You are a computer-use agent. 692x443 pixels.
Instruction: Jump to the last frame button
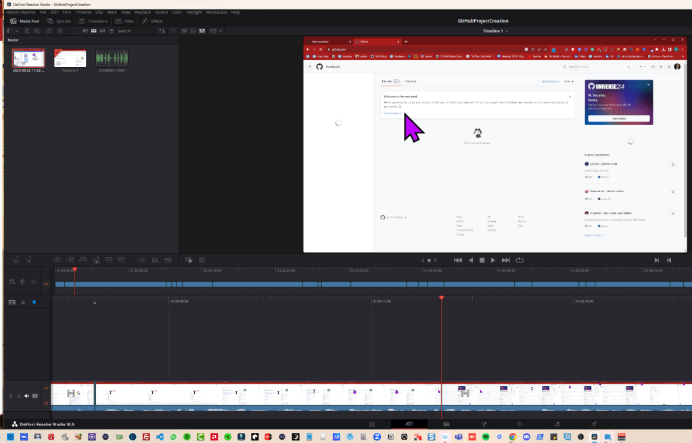pos(506,260)
